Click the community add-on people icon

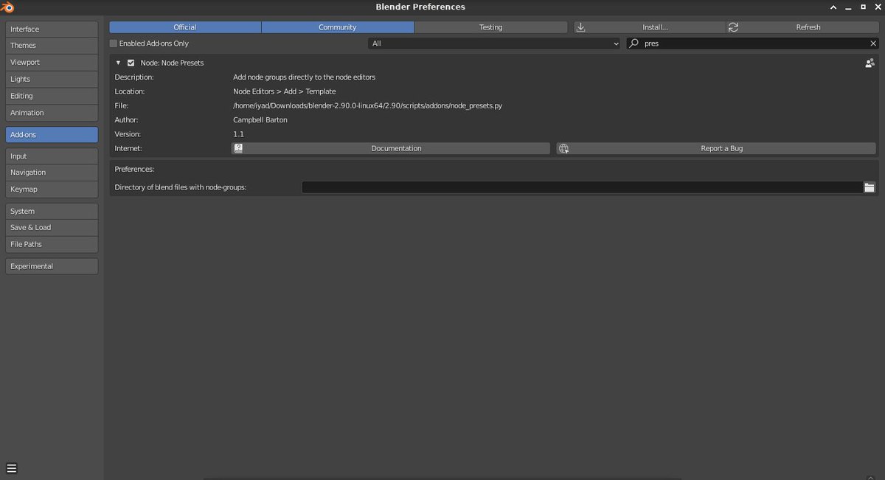coord(870,63)
